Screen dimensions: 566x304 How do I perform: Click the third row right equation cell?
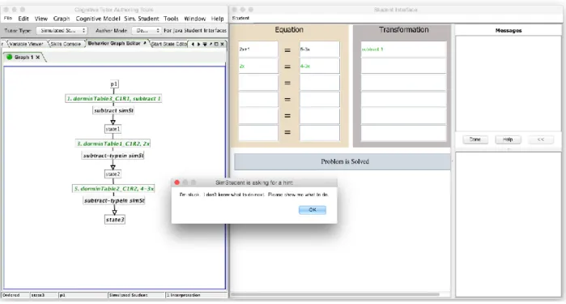click(x=320, y=83)
